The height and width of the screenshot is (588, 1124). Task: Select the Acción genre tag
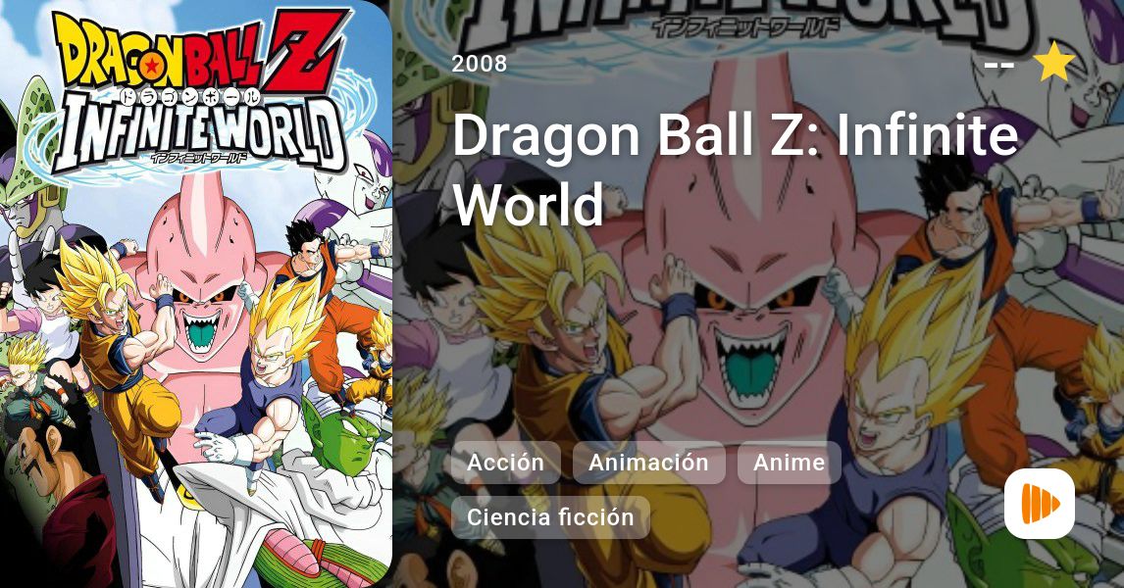pos(506,462)
